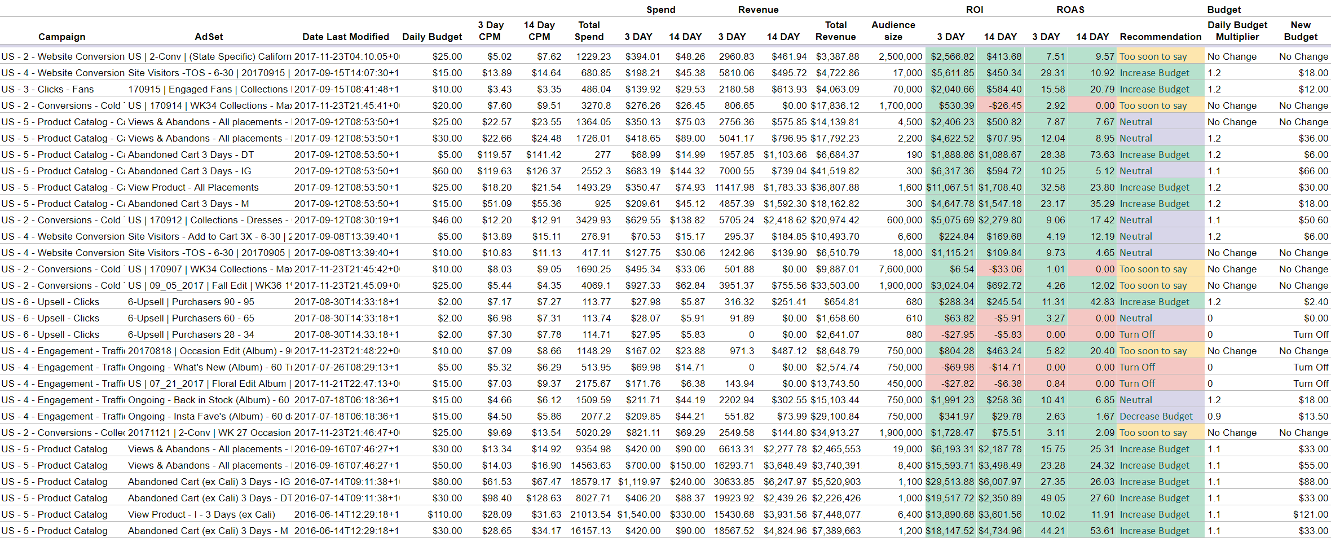Select the AdSet column header
1331x538 pixels.
pyautogui.click(x=209, y=37)
